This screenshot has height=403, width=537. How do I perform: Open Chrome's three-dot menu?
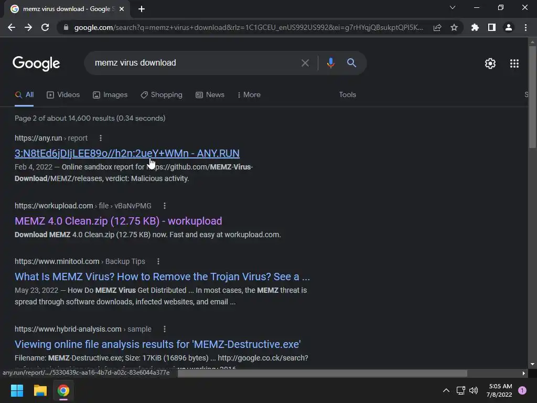(x=525, y=27)
